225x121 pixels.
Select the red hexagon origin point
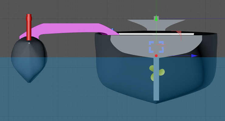[x=156, y=56]
